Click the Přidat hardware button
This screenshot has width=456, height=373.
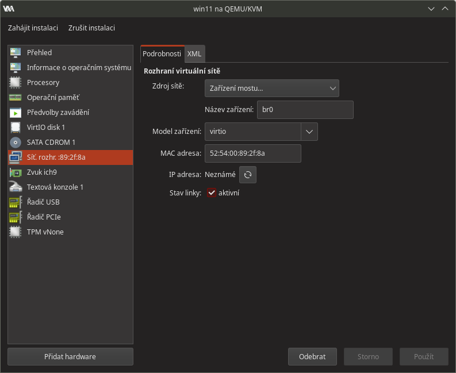pyautogui.click(x=70, y=356)
